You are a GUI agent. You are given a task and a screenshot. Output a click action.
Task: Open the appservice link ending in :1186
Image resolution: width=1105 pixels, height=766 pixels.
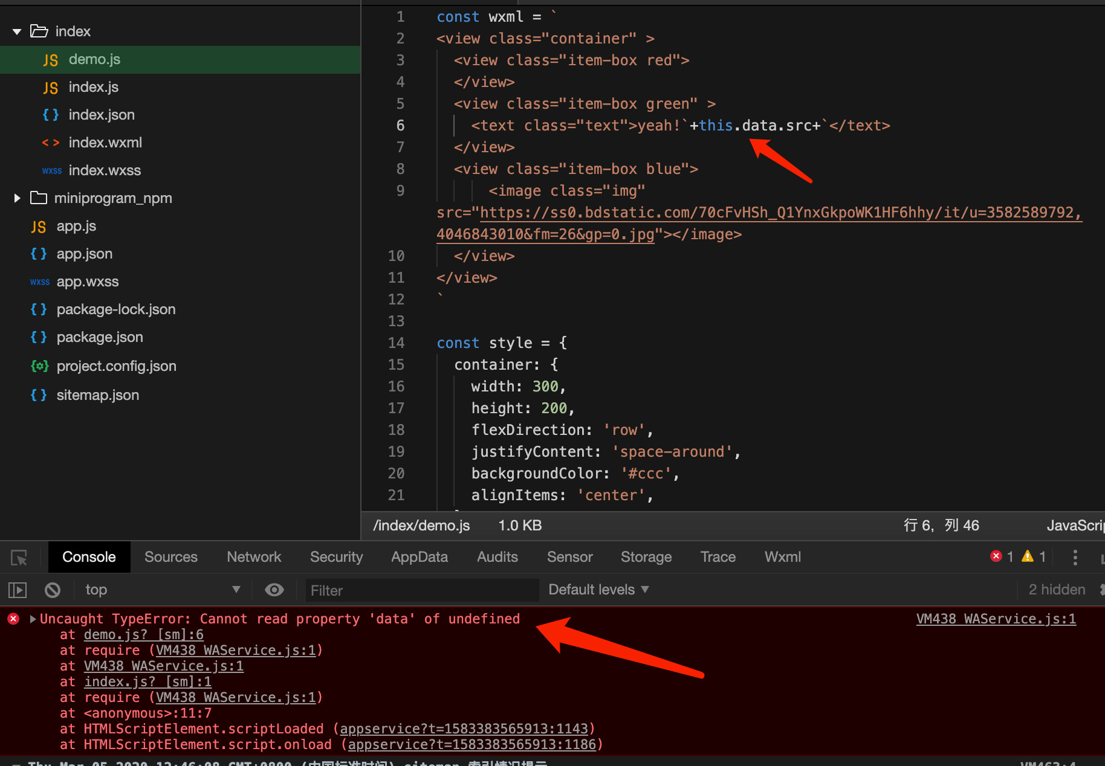(472, 744)
